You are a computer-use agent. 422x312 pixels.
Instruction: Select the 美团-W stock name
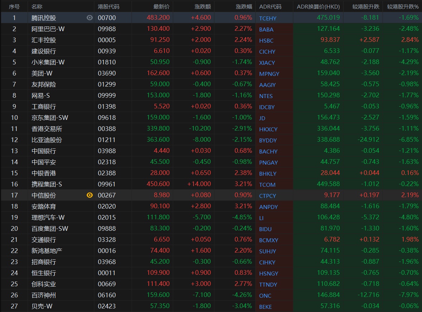point(42,73)
